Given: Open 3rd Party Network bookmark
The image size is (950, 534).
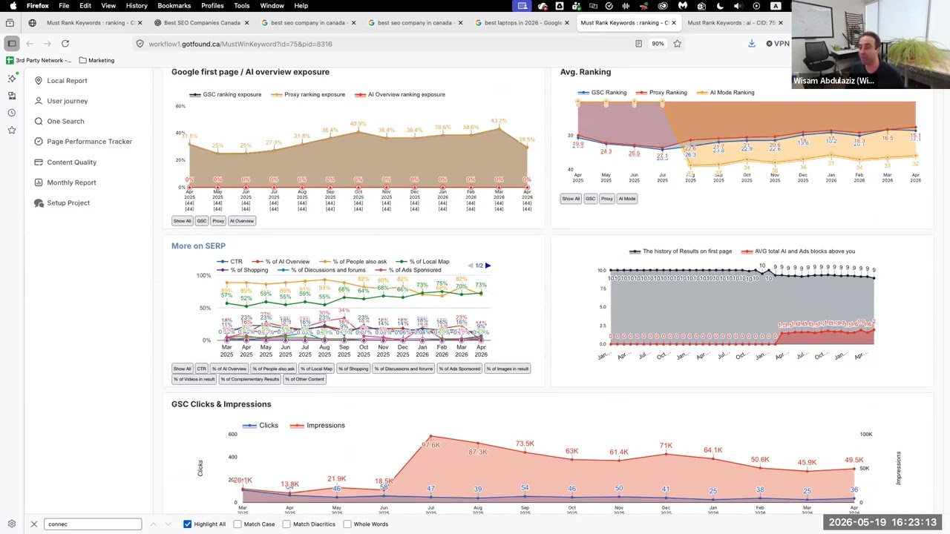Looking at the screenshot, I should click(39, 60).
